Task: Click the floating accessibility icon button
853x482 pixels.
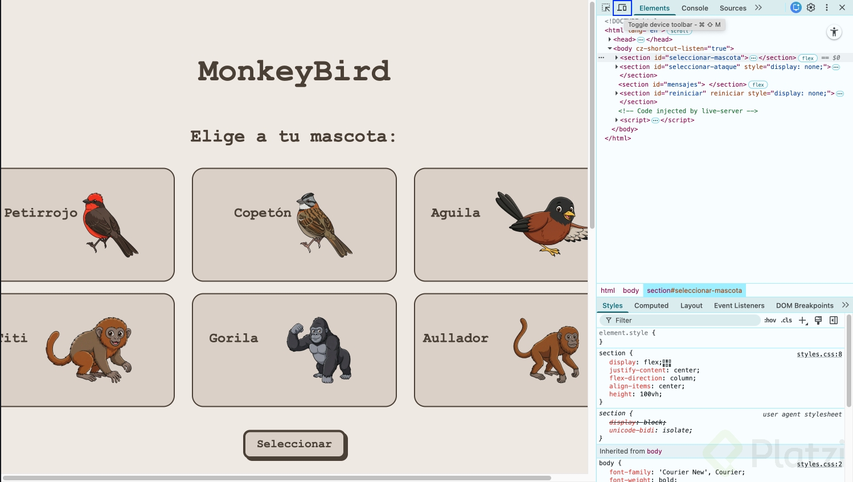Action: point(834,32)
